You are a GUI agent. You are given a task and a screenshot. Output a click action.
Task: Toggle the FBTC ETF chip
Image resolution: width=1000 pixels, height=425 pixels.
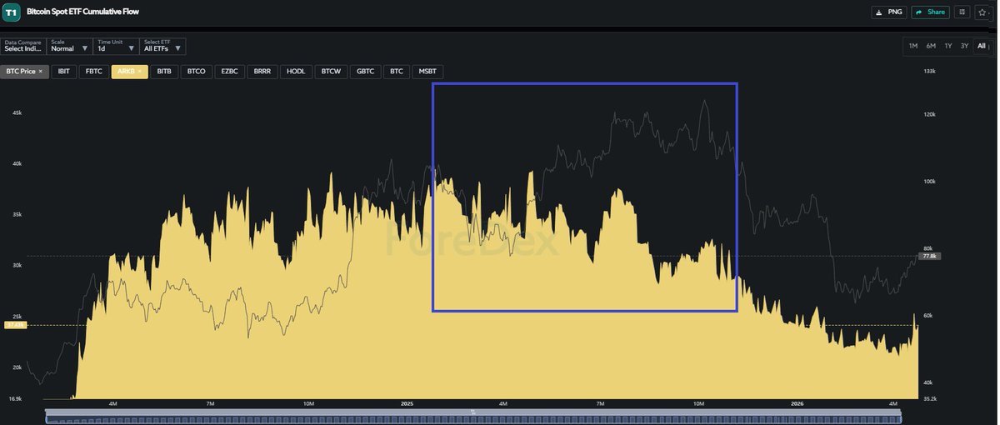pyautogui.click(x=94, y=72)
